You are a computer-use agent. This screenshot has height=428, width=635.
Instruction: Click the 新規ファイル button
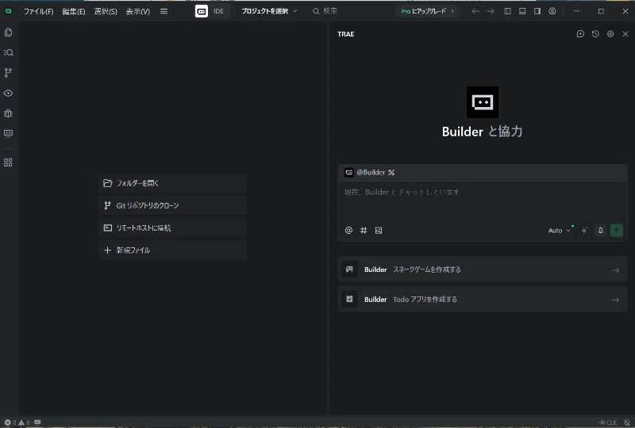click(x=173, y=250)
